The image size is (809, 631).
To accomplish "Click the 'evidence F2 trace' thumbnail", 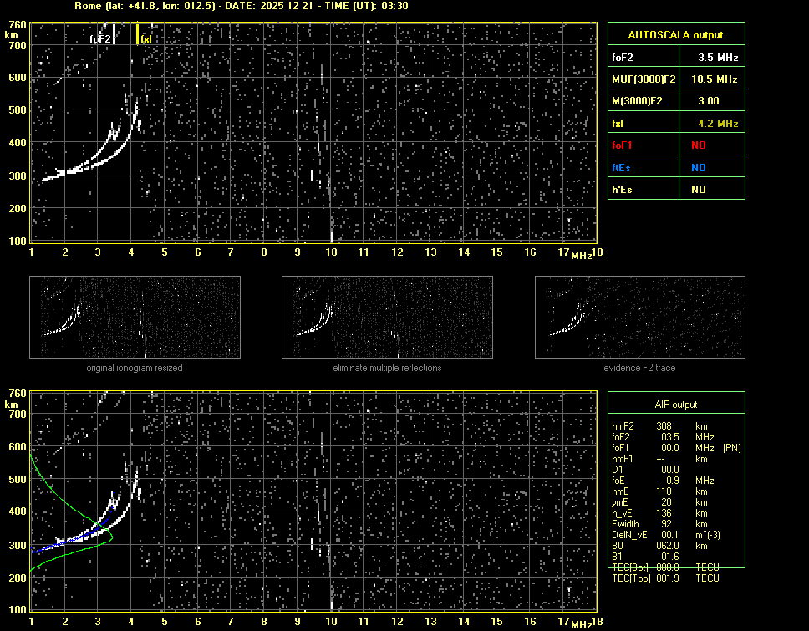I will click(639, 317).
